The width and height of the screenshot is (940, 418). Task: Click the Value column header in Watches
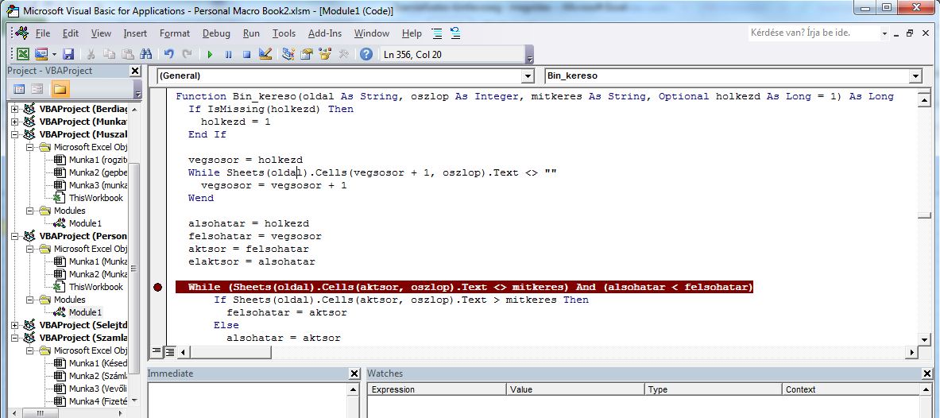[576, 389]
